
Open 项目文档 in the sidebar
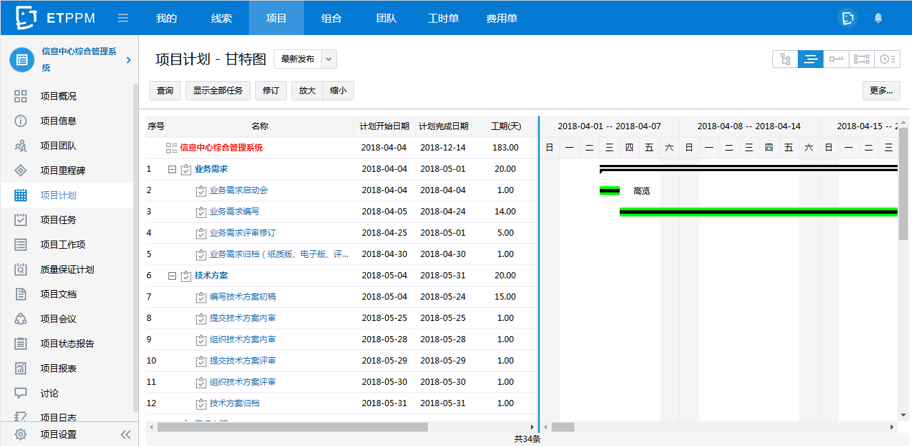point(58,294)
